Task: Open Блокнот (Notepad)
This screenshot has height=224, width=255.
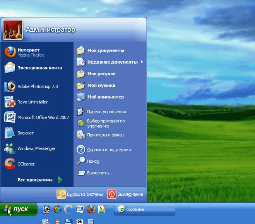Action: 26,133
